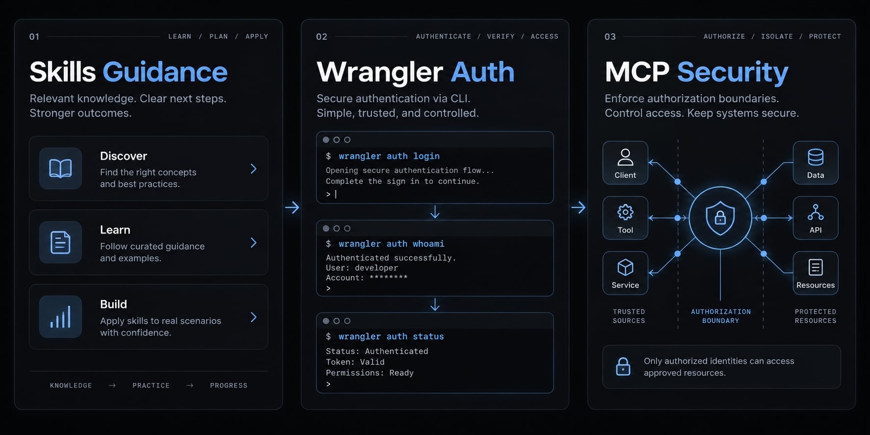Click the 'PROTECTED RESOURCES' label
870x435 pixels.
coord(816,316)
